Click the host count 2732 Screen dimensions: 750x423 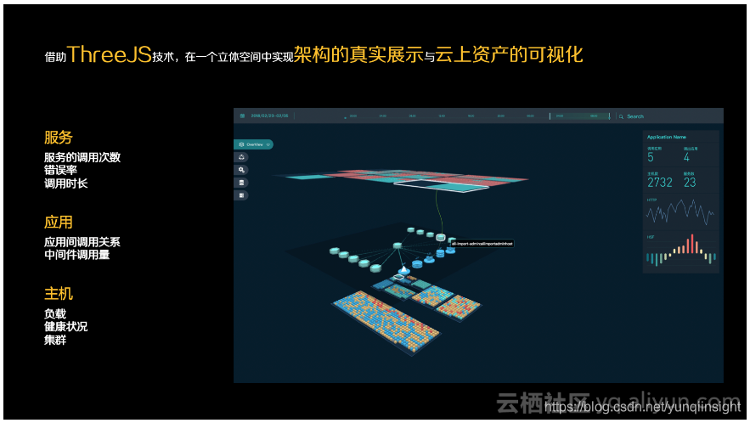pyautogui.click(x=660, y=183)
